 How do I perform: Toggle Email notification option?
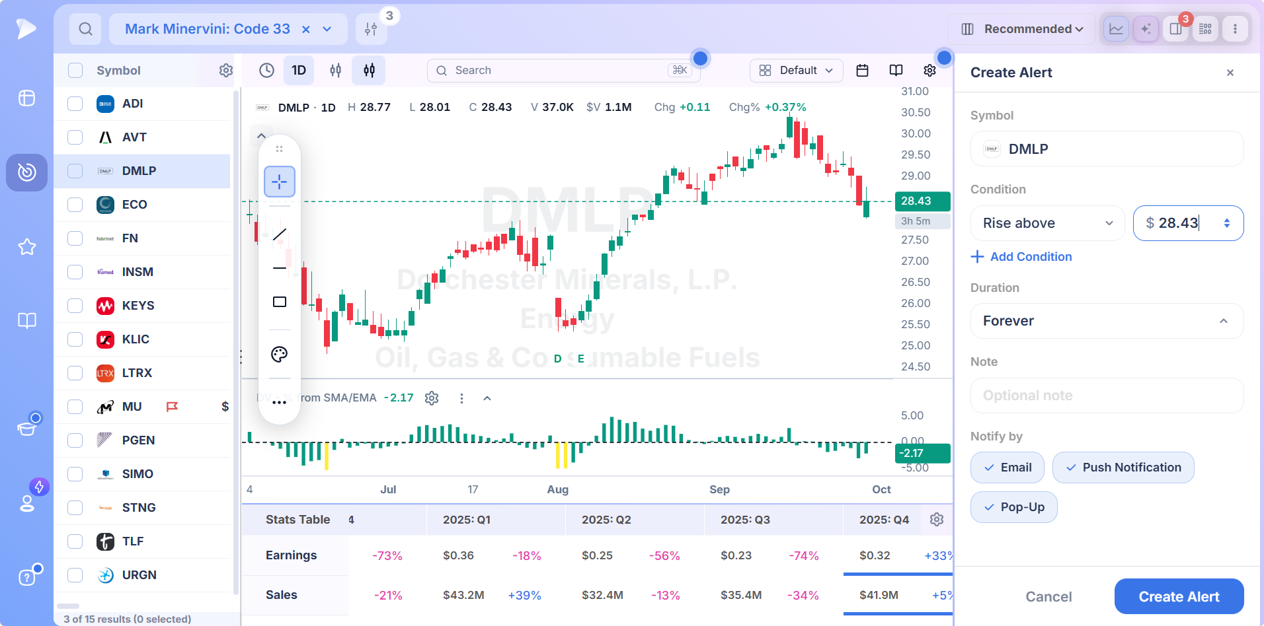click(x=1007, y=468)
